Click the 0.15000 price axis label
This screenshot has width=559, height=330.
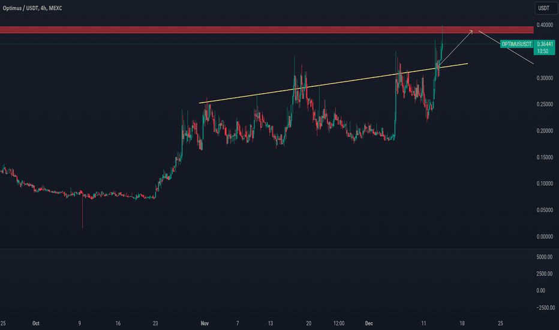point(545,157)
